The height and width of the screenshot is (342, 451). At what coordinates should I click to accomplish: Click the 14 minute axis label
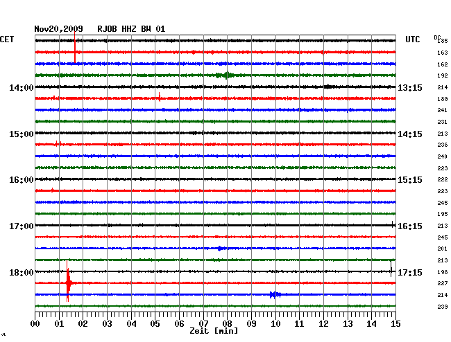(371, 323)
